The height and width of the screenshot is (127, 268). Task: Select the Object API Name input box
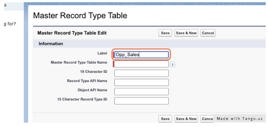click(x=142, y=92)
